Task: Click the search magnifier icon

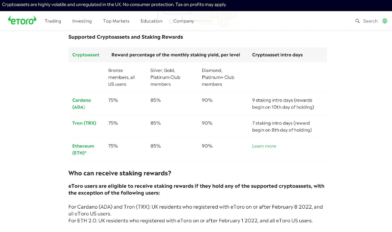Action: coord(358,21)
